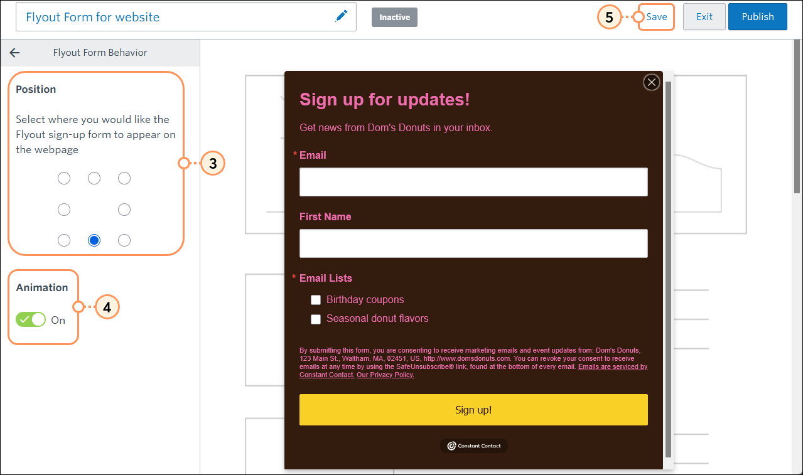Click inside the Email input field
The image size is (803, 475).
point(473,181)
